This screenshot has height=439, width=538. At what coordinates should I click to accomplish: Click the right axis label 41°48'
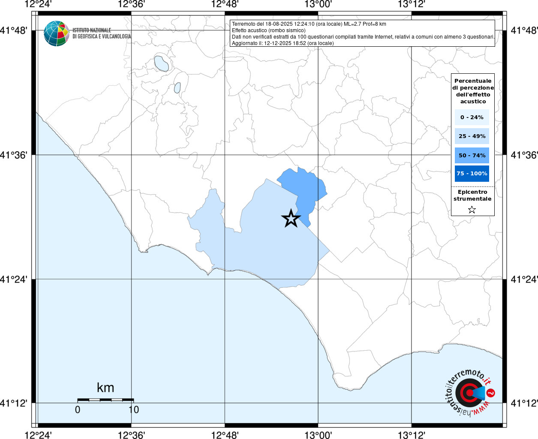(x=524, y=30)
